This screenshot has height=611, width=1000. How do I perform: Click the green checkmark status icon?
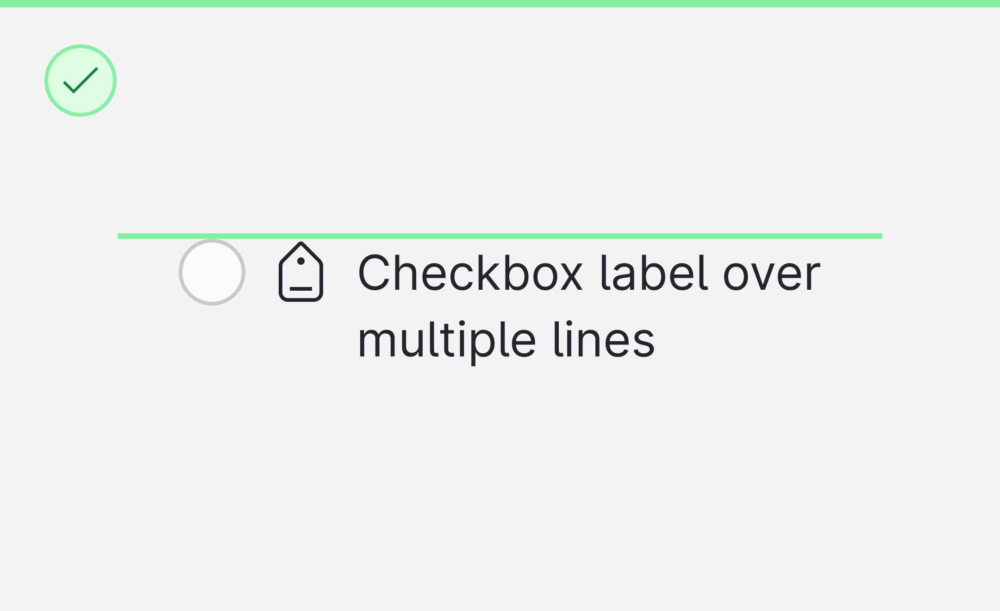[x=81, y=81]
